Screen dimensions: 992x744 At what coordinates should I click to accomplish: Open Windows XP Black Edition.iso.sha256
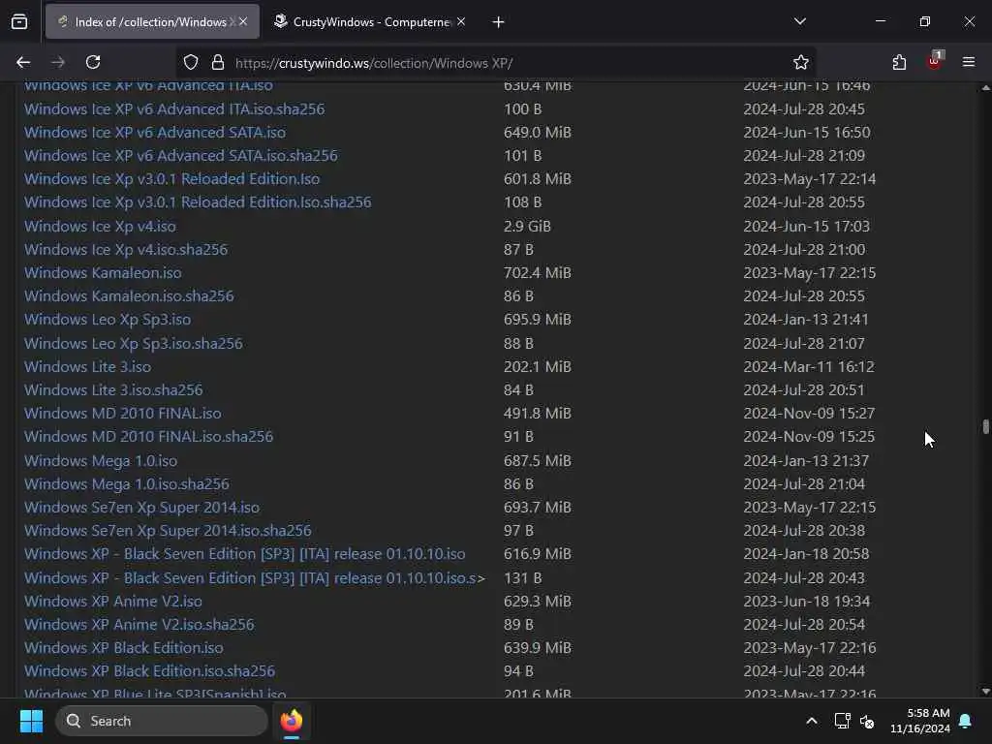pos(150,671)
